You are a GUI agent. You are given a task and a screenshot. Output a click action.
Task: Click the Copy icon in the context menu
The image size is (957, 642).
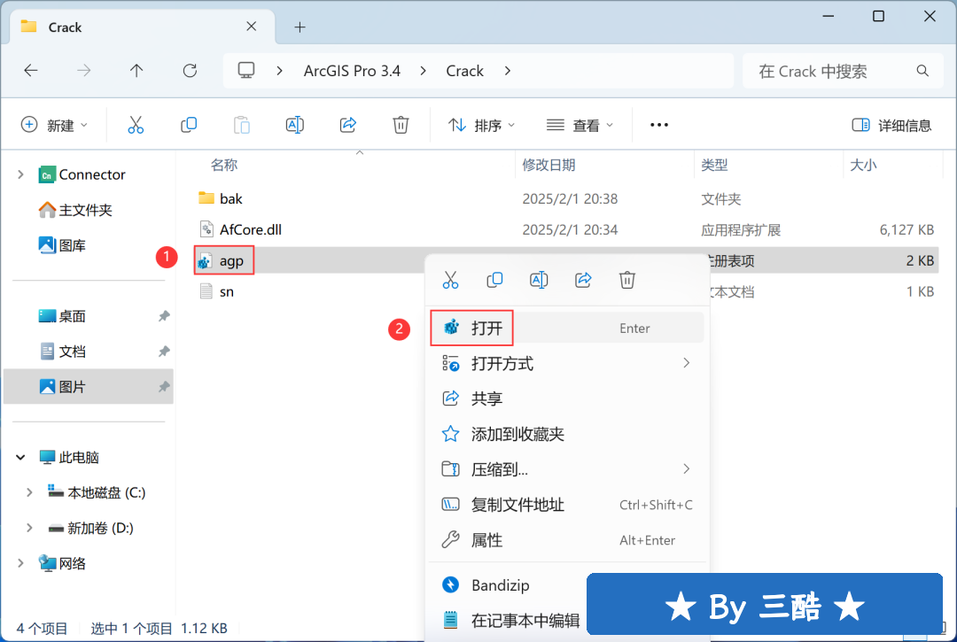click(x=494, y=280)
